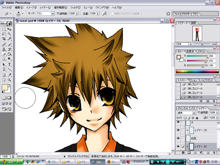This screenshot has width=220, height=165.
Task: Open Layers panel opacity arrow
Action: pyautogui.click(x=217, y=113)
